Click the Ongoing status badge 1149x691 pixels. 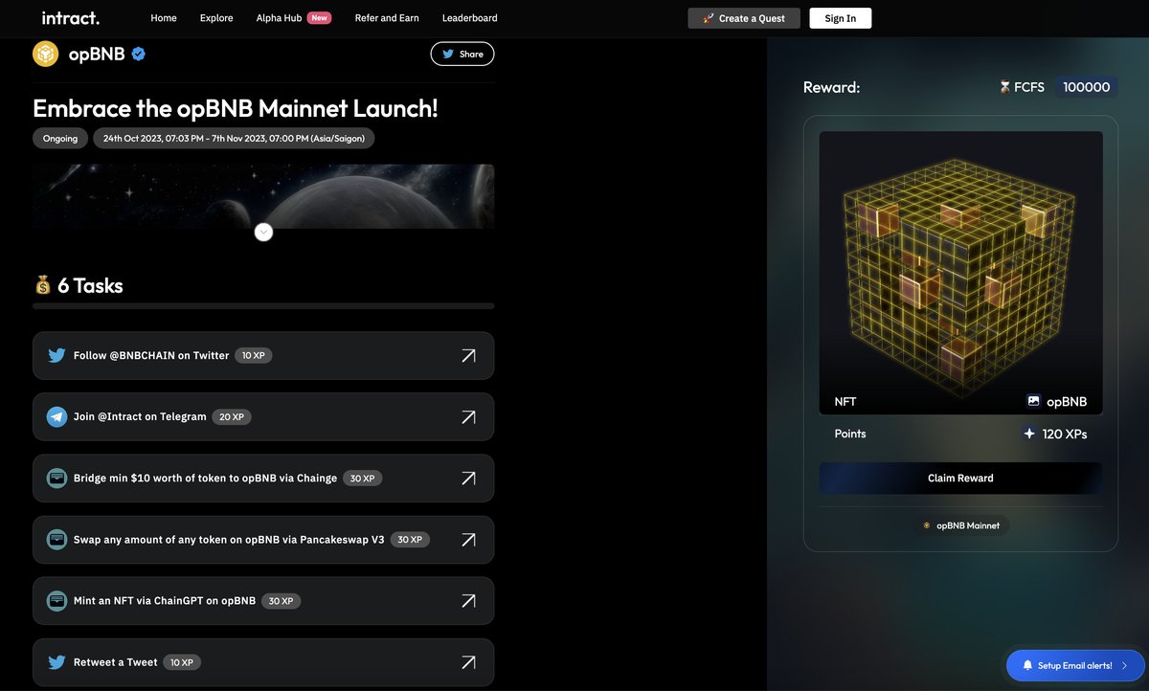(x=60, y=138)
